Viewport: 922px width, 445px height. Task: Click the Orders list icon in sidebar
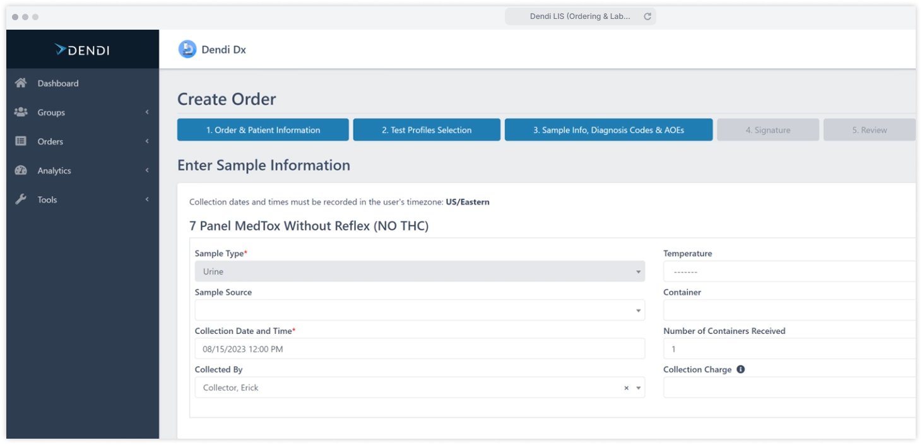(x=21, y=141)
